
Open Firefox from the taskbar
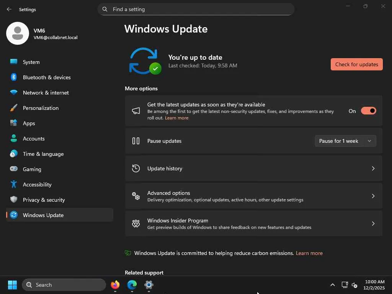click(x=115, y=285)
